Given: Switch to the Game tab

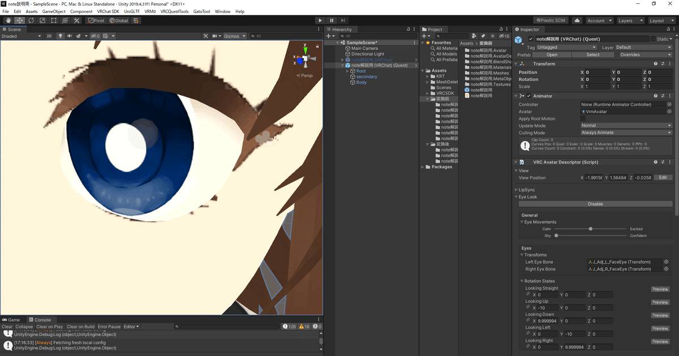Looking at the screenshot, I should click(11, 320).
